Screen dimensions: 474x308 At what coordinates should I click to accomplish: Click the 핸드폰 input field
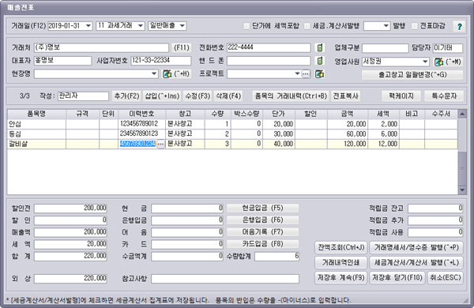click(269, 61)
